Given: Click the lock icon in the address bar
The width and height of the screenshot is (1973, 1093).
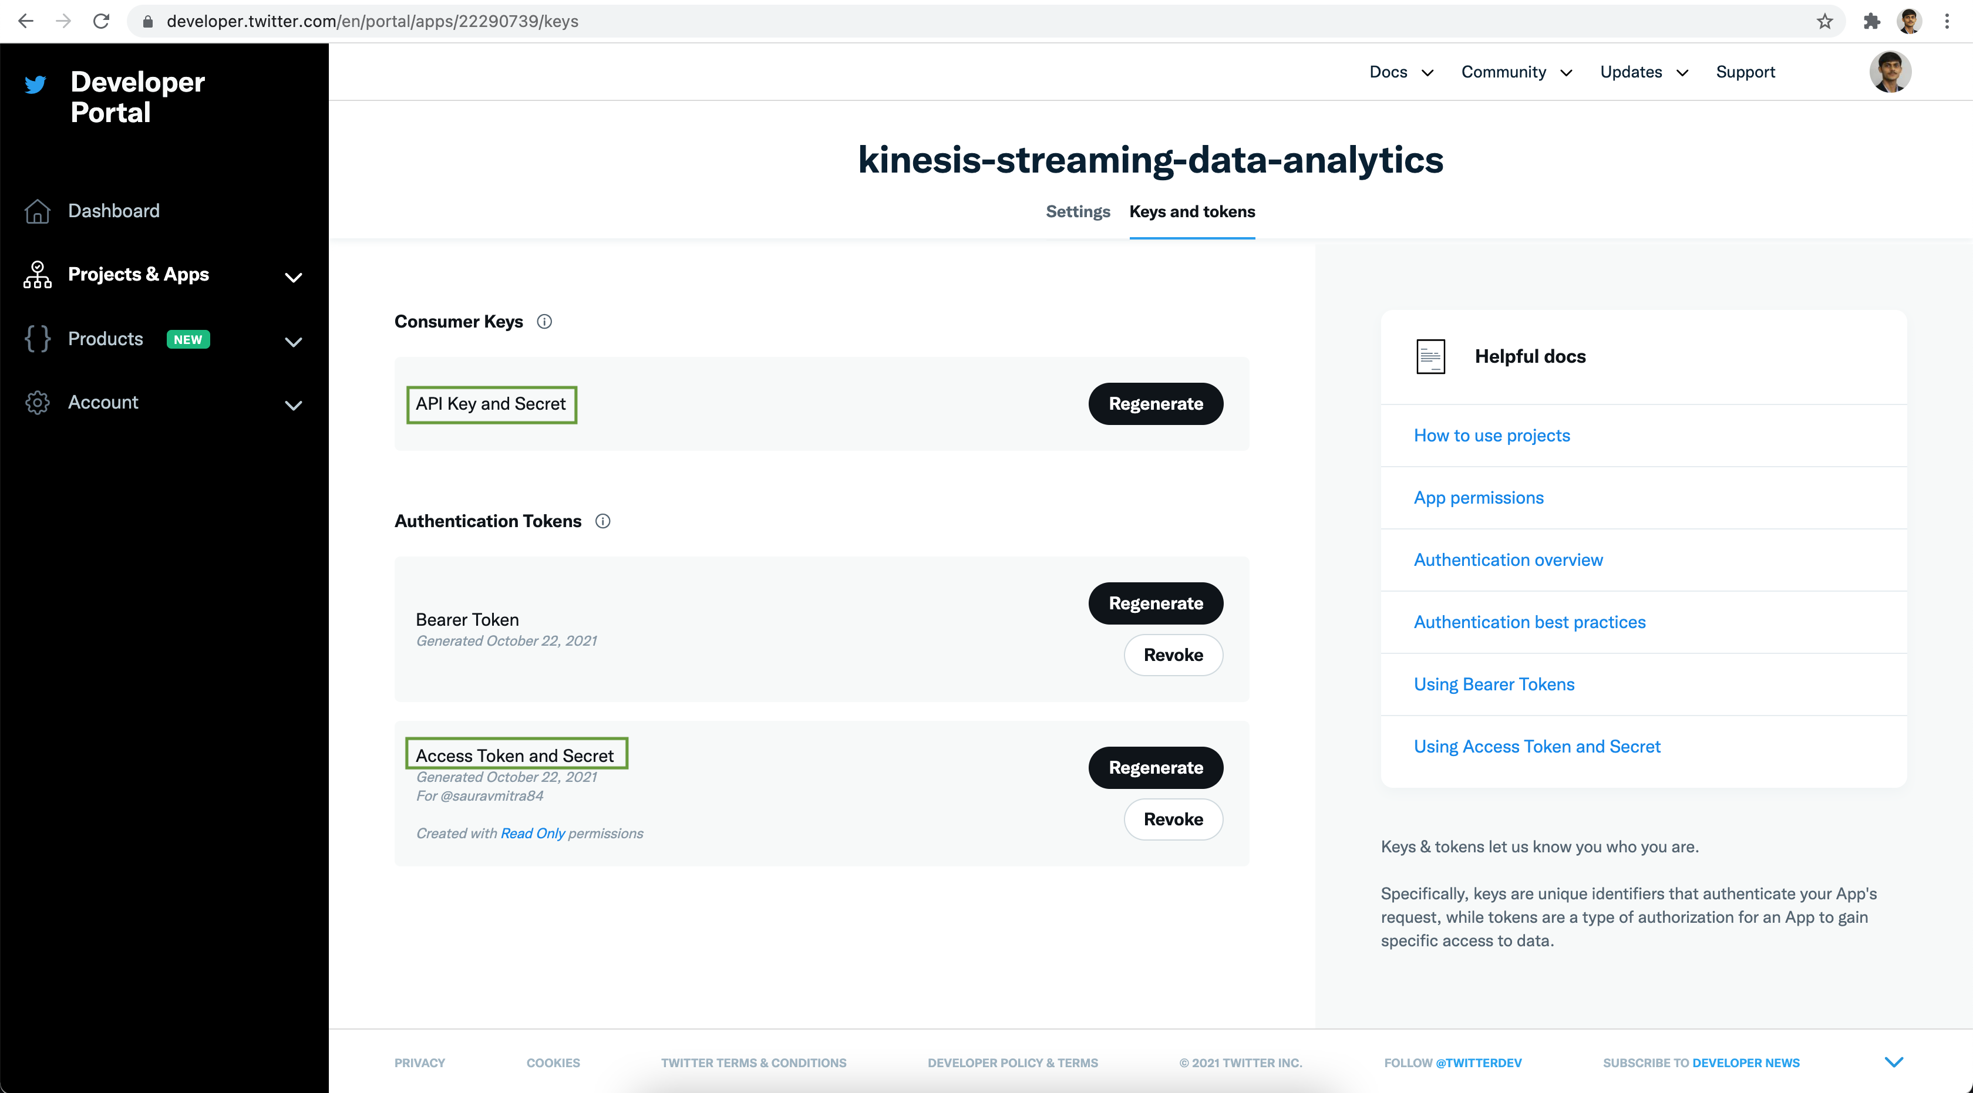Looking at the screenshot, I should point(149,22).
